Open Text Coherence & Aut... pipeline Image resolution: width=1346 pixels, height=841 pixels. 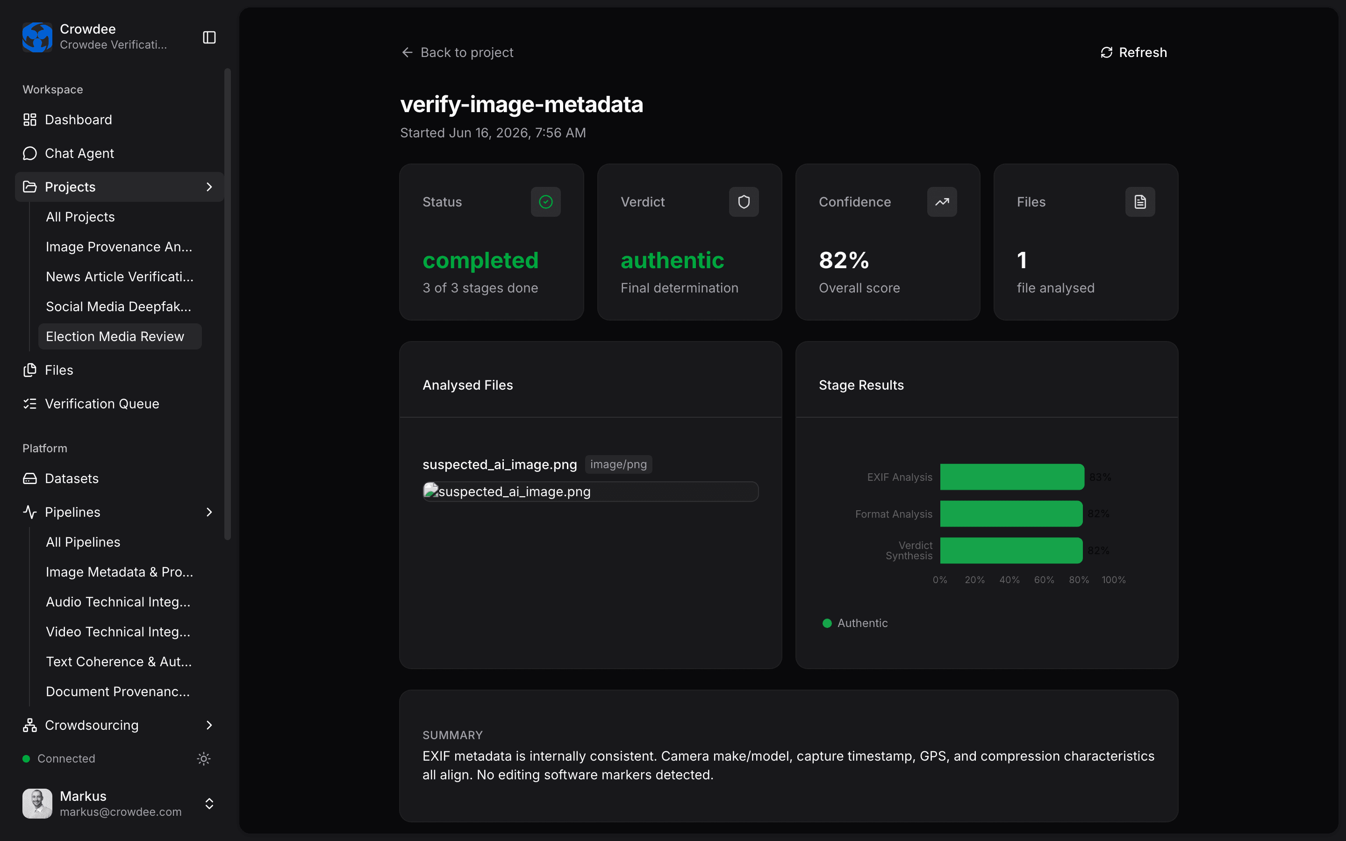point(120,662)
